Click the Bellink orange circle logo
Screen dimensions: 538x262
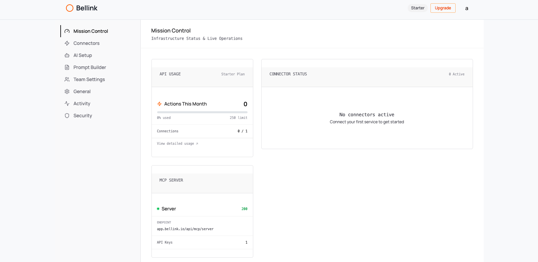(x=70, y=8)
